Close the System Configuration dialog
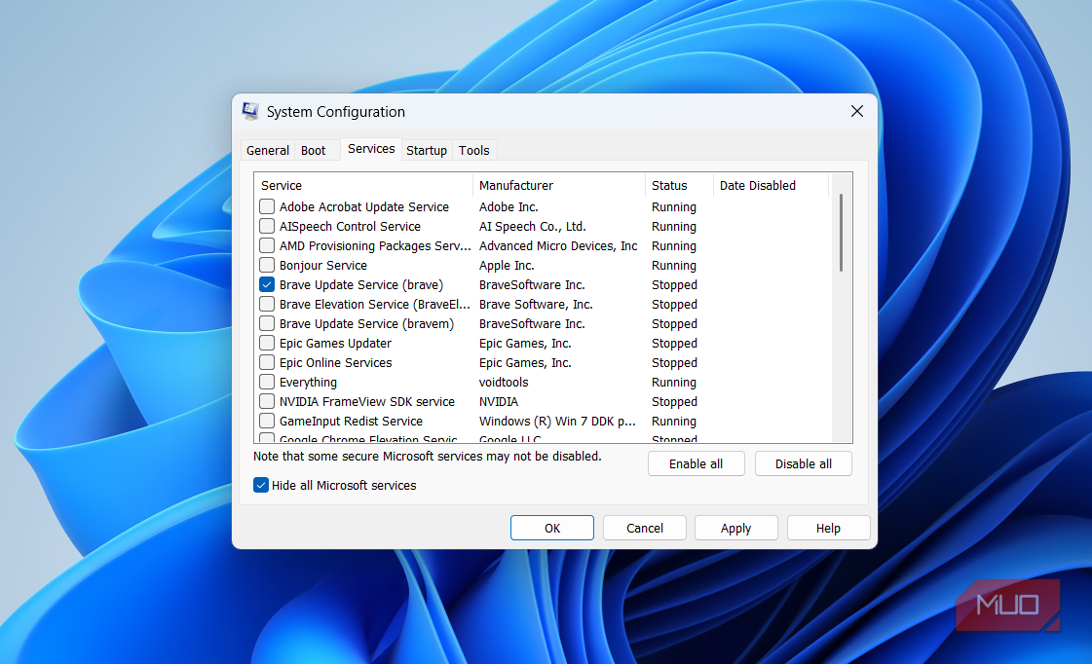Screen dimensions: 1092x664 pyautogui.click(x=856, y=111)
